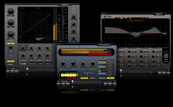The width and height of the screenshot is (173, 107).
Task: Toggle the Bypass button in Pure Limiter II
Action: click(x=93, y=78)
